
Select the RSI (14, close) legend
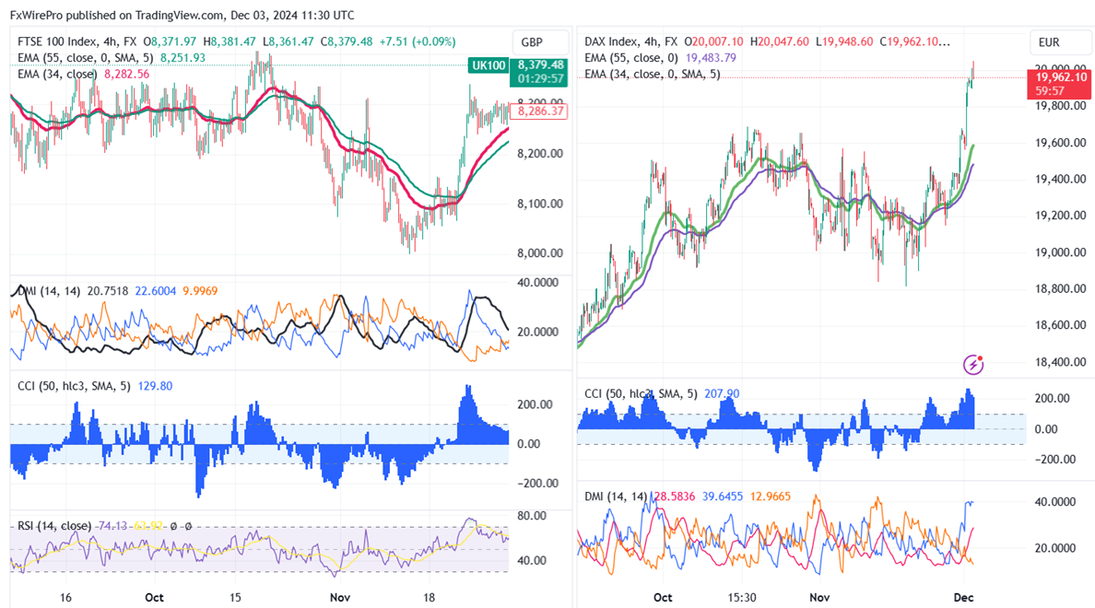(54, 526)
